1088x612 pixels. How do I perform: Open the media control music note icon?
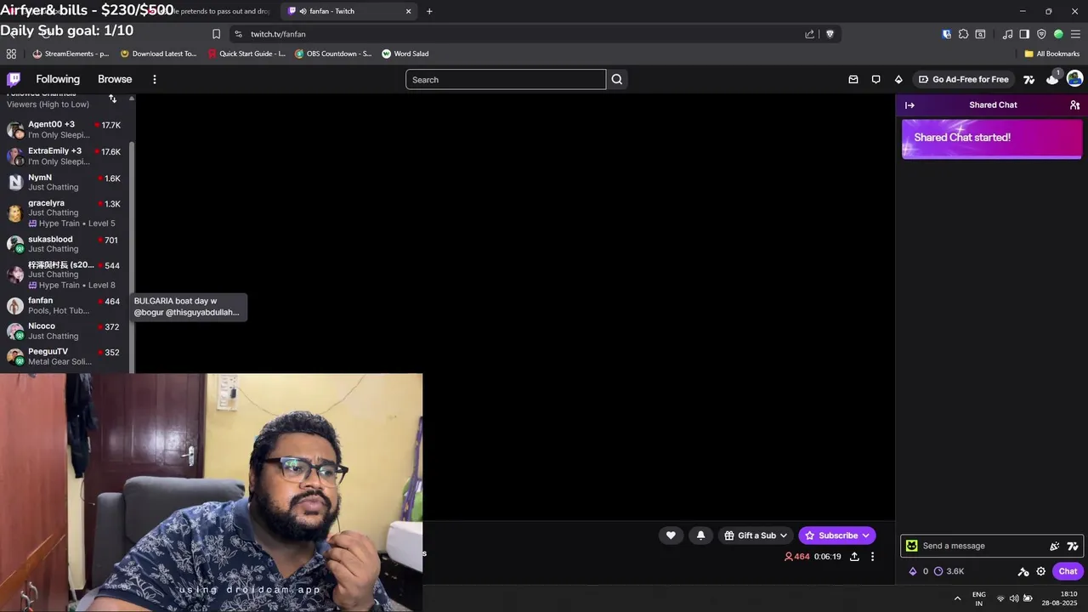click(x=1007, y=34)
